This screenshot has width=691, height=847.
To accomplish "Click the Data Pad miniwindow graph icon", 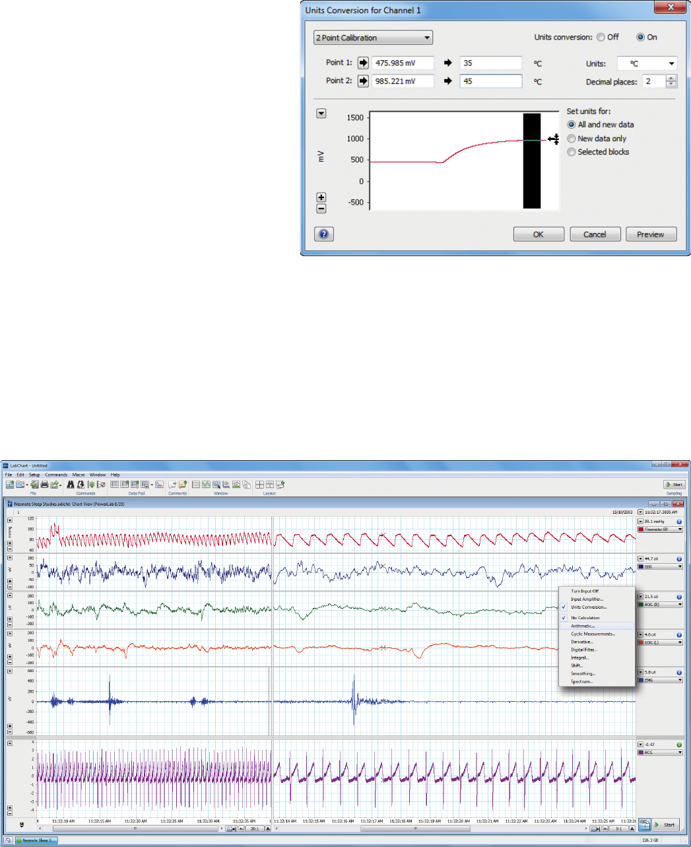I will [x=159, y=485].
